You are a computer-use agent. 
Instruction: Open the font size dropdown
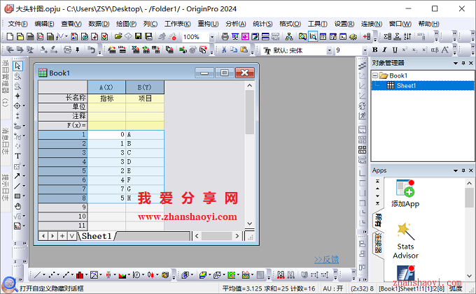tap(365, 50)
